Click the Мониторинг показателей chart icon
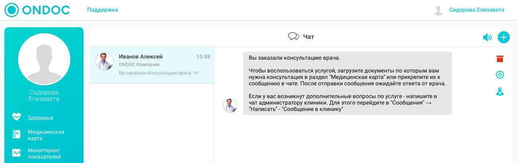 [16, 153]
